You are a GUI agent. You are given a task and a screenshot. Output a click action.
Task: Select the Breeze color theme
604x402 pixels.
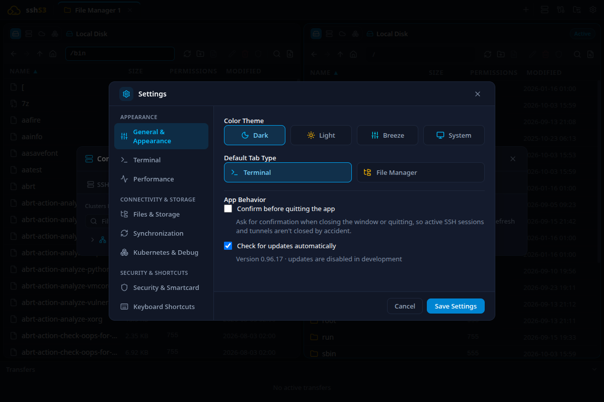tap(388, 135)
